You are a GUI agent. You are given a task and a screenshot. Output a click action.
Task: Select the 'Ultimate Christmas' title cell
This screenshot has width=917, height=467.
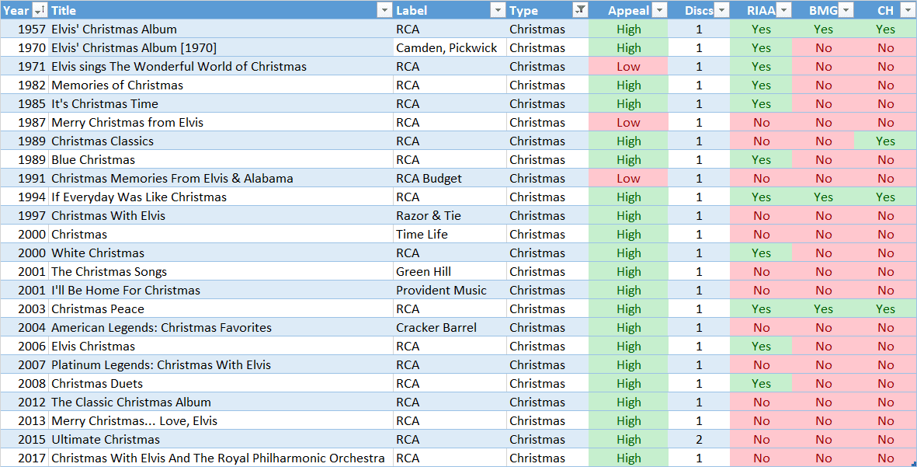click(x=221, y=440)
